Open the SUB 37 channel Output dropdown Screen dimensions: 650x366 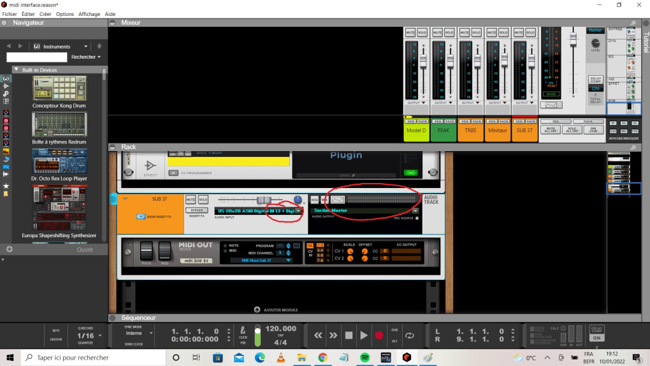tap(524, 103)
